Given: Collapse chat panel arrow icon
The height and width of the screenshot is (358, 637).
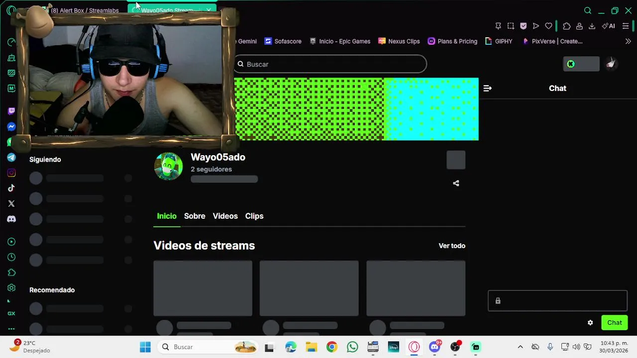Looking at the screenshot, I should [x=487, y=89].
